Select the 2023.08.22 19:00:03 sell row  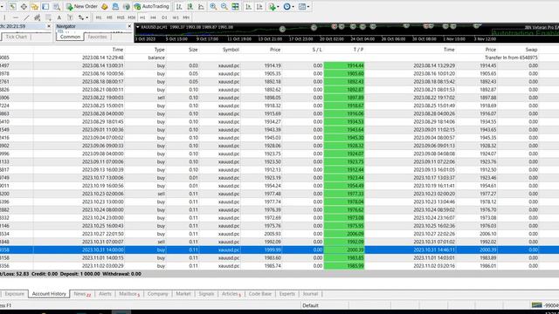click(279, 98)
